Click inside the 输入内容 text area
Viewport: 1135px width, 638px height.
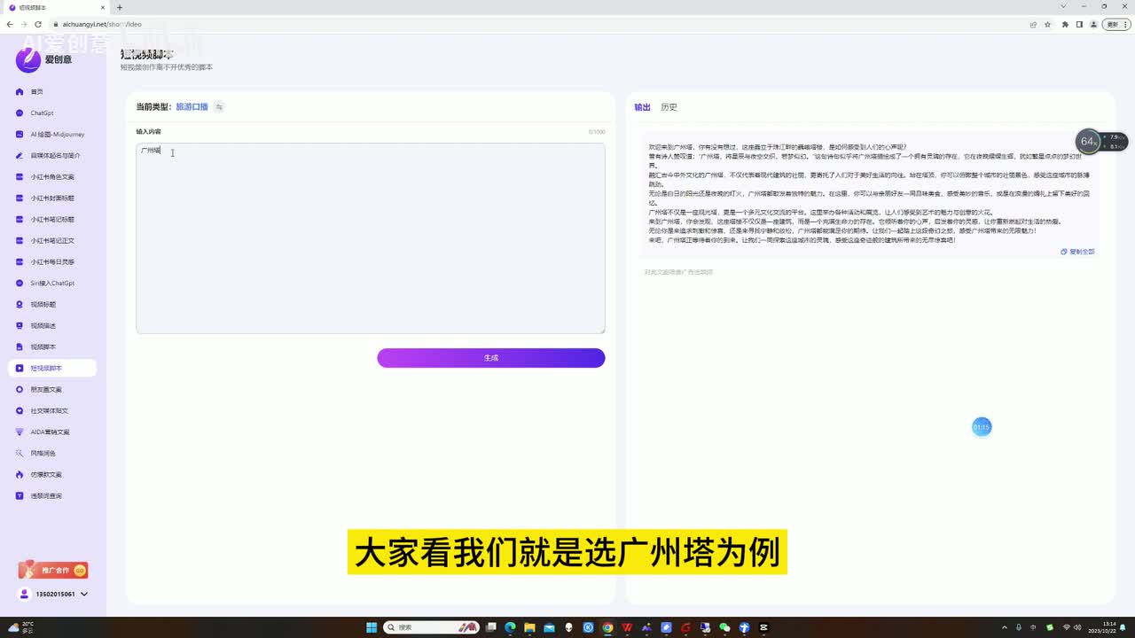pos(370,239)
